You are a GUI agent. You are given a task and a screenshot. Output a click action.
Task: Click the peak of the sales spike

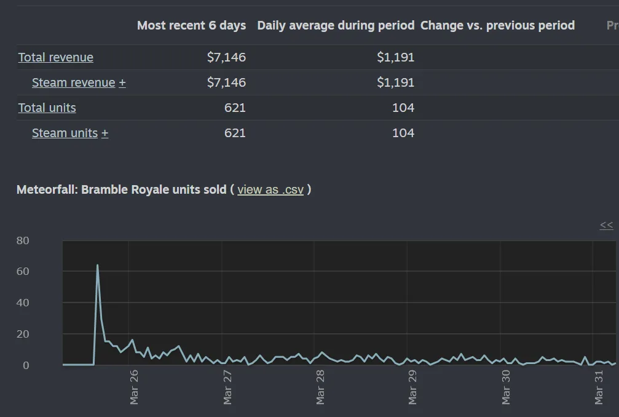[98, 265]
